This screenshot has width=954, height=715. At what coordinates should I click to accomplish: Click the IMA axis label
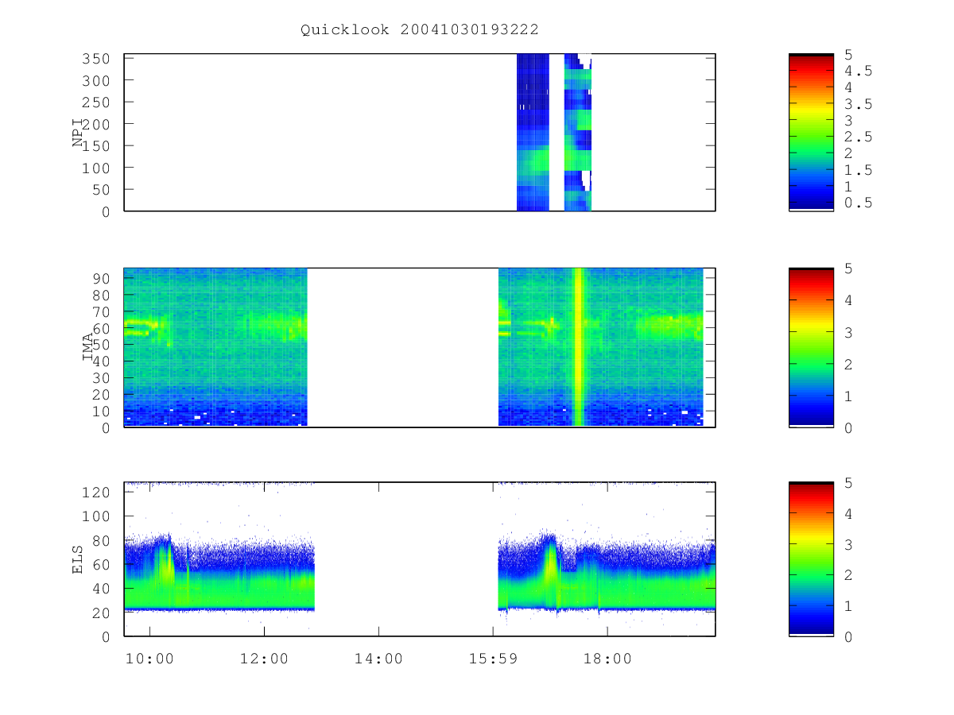(x=88, y=347)
